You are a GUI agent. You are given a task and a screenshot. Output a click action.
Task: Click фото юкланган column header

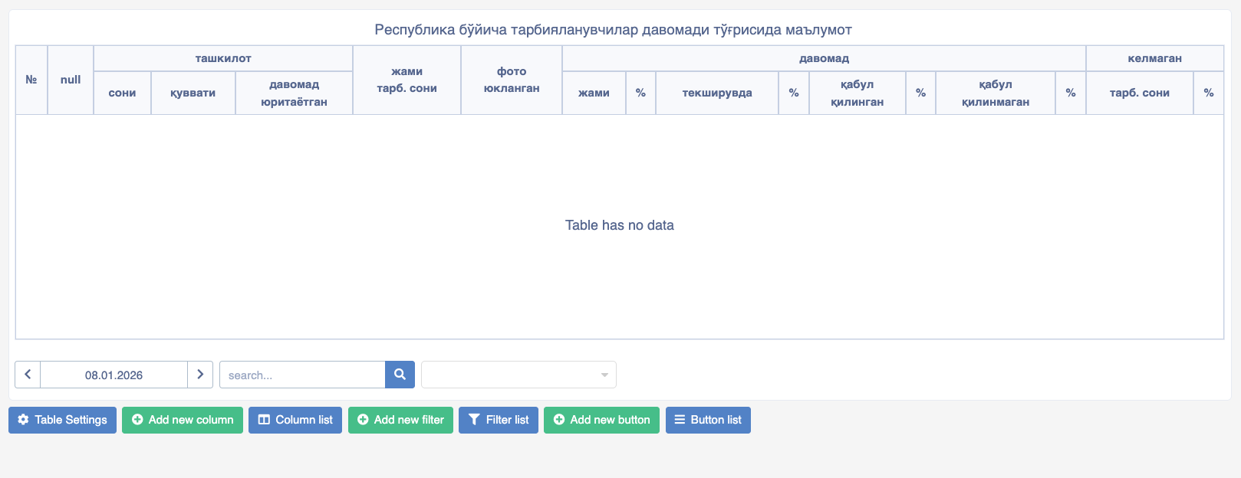click(x=512, y=80)
